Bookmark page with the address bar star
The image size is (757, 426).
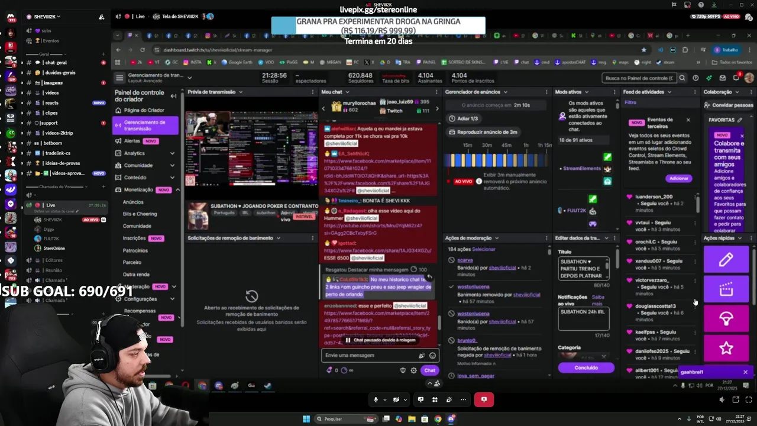click(643, 50)
